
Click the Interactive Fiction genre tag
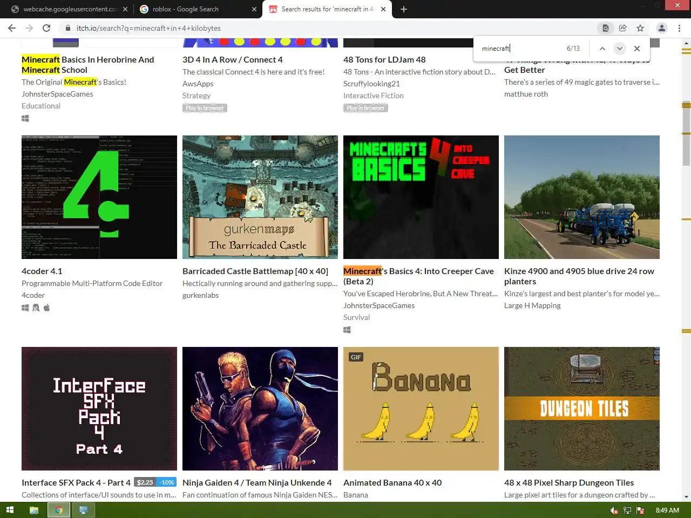click(374, 96)
